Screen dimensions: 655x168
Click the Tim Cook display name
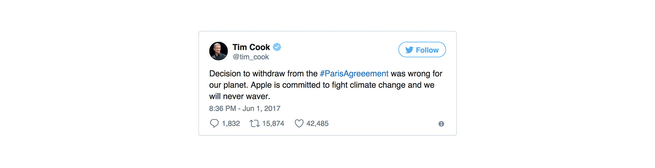251,47
